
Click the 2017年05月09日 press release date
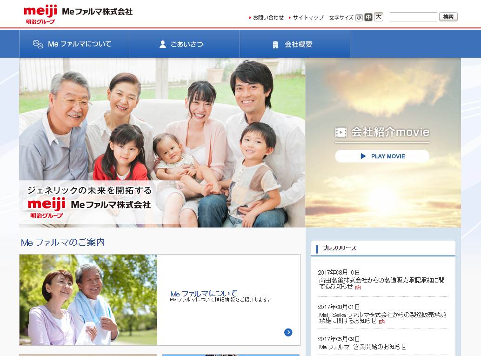click(339, 339)
